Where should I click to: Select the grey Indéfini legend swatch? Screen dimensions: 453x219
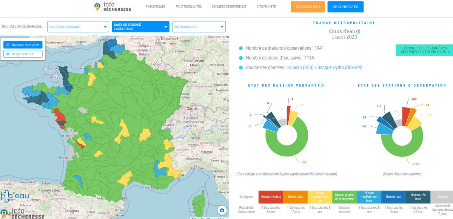tap(442, 197)
